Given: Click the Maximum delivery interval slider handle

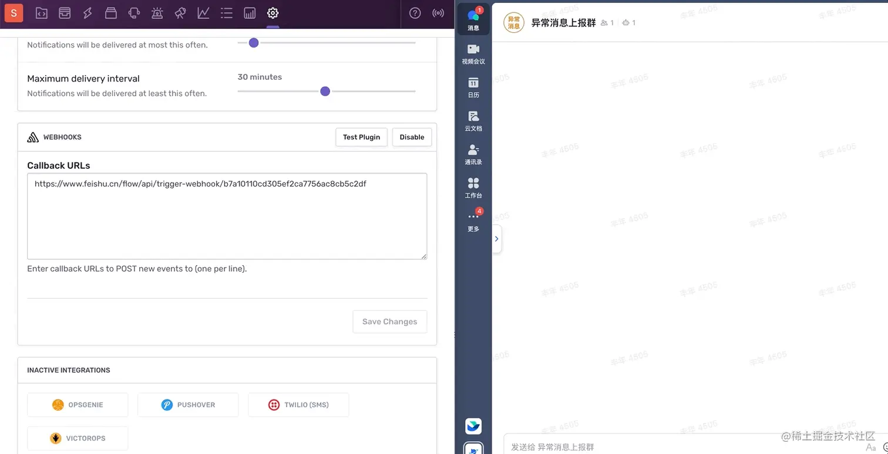Looking at the screenshot, I should pyautogui.click(x=325, y=92).
